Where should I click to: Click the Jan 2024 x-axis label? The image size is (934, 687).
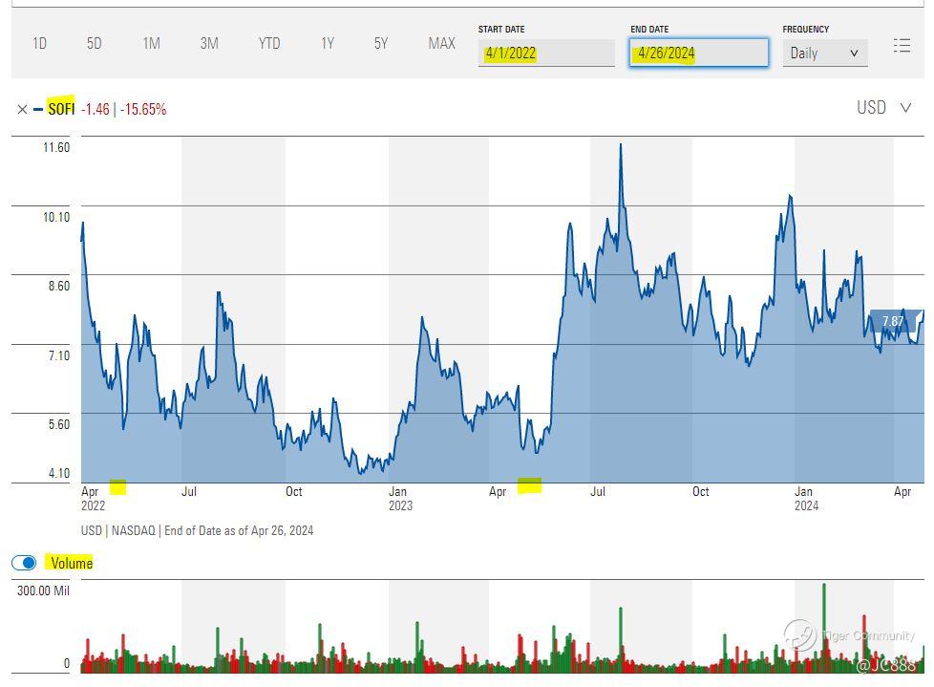click(x=807, y=499)
